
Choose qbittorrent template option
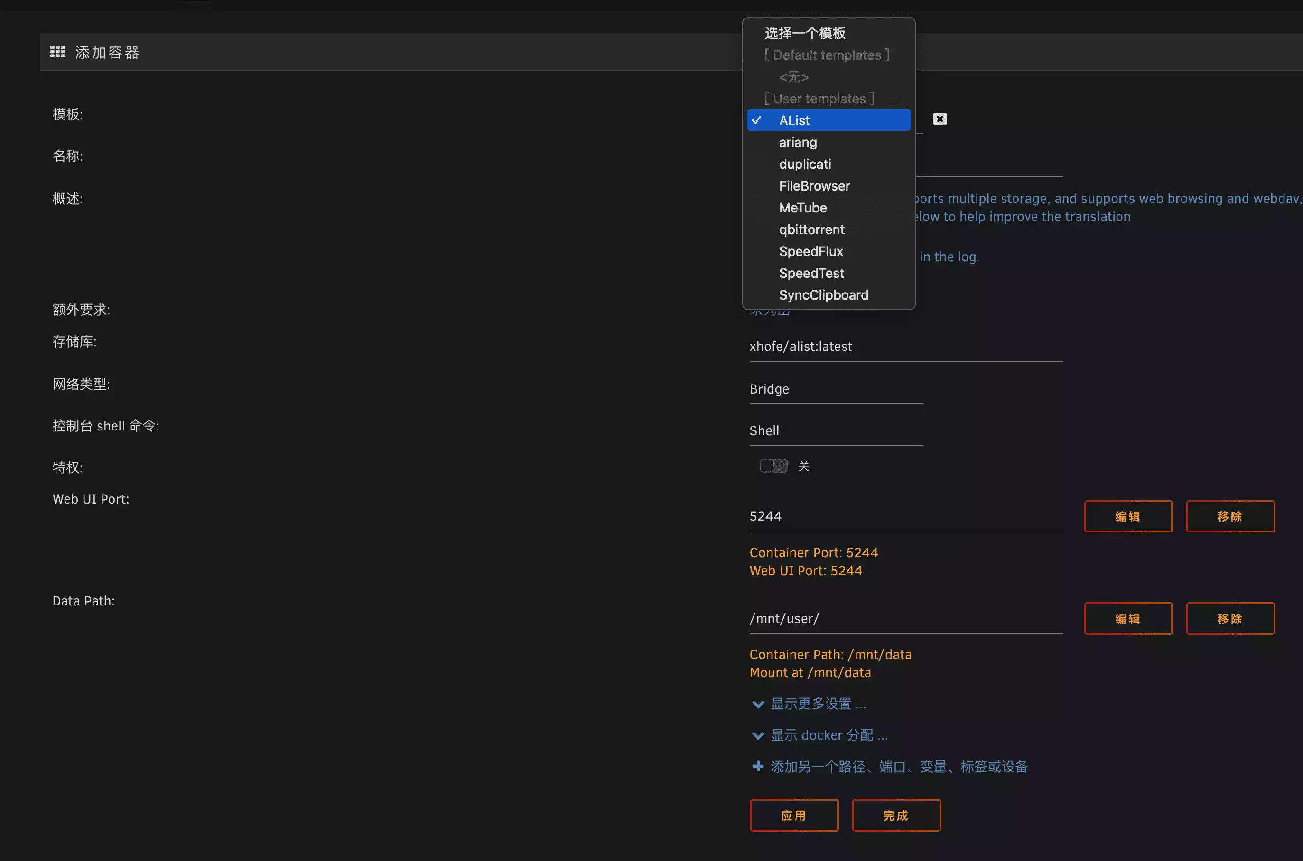point(811,229)
